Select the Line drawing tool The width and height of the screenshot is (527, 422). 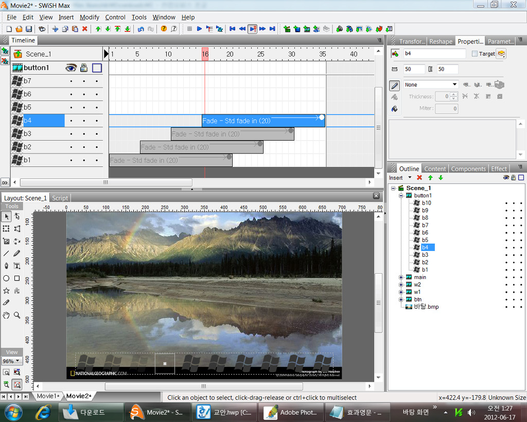click(x=6, y=254)
